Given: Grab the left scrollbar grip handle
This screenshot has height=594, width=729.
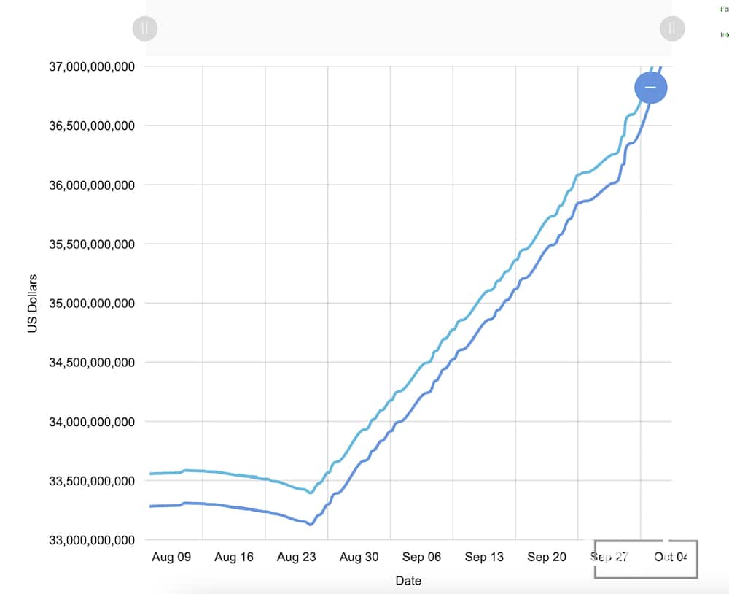Looking at the screenshot, I should (145, 28).
